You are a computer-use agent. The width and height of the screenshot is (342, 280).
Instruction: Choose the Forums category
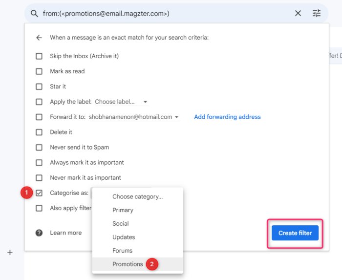[138, 251]
